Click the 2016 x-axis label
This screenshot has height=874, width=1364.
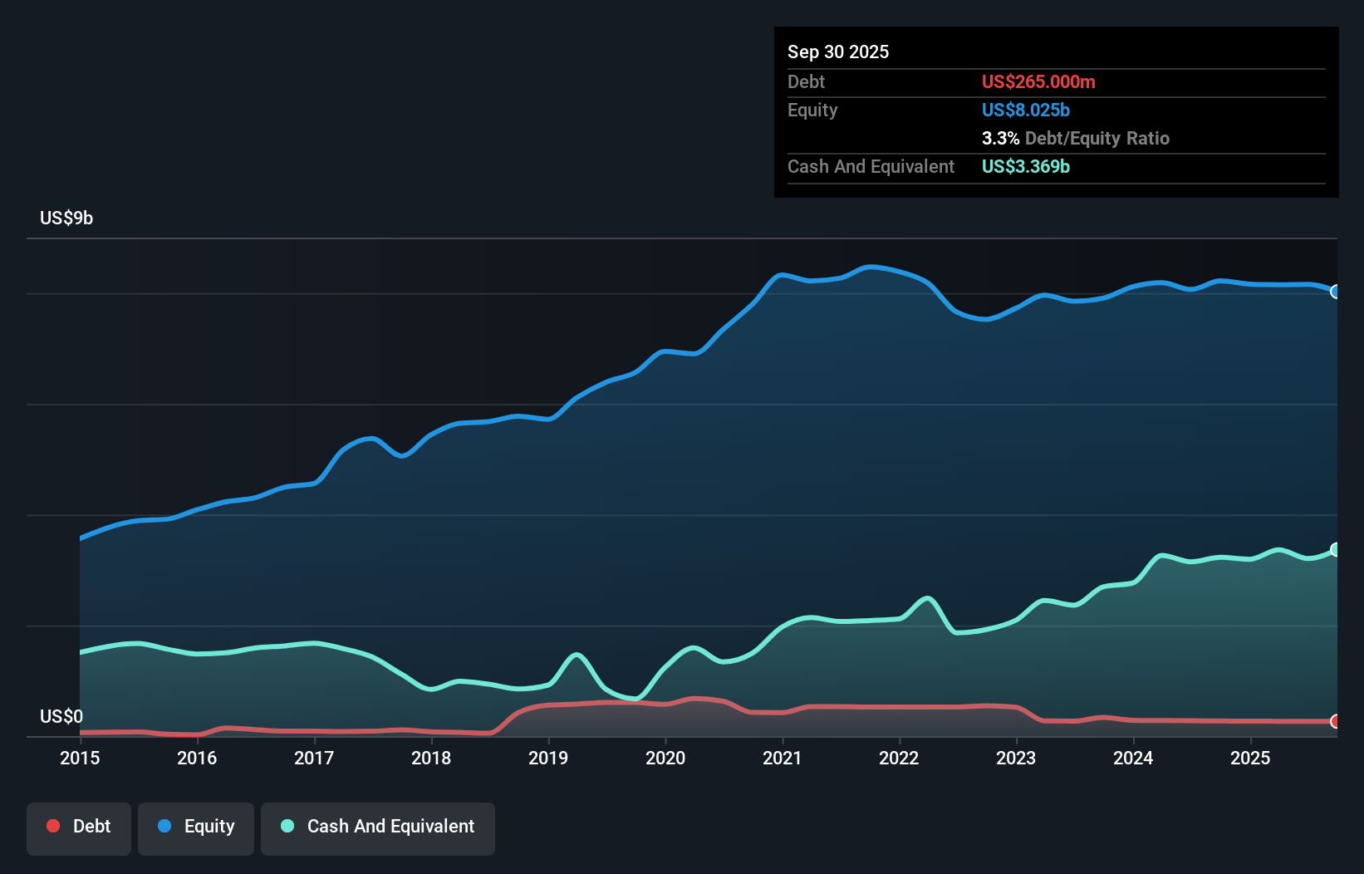197,758
